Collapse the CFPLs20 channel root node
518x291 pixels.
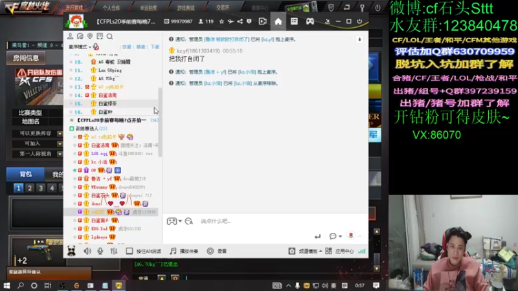pyautogui.click(x=72, y=120)
